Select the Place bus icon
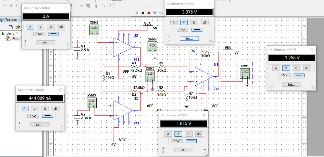324x157 pixels. tap(110, 6)
